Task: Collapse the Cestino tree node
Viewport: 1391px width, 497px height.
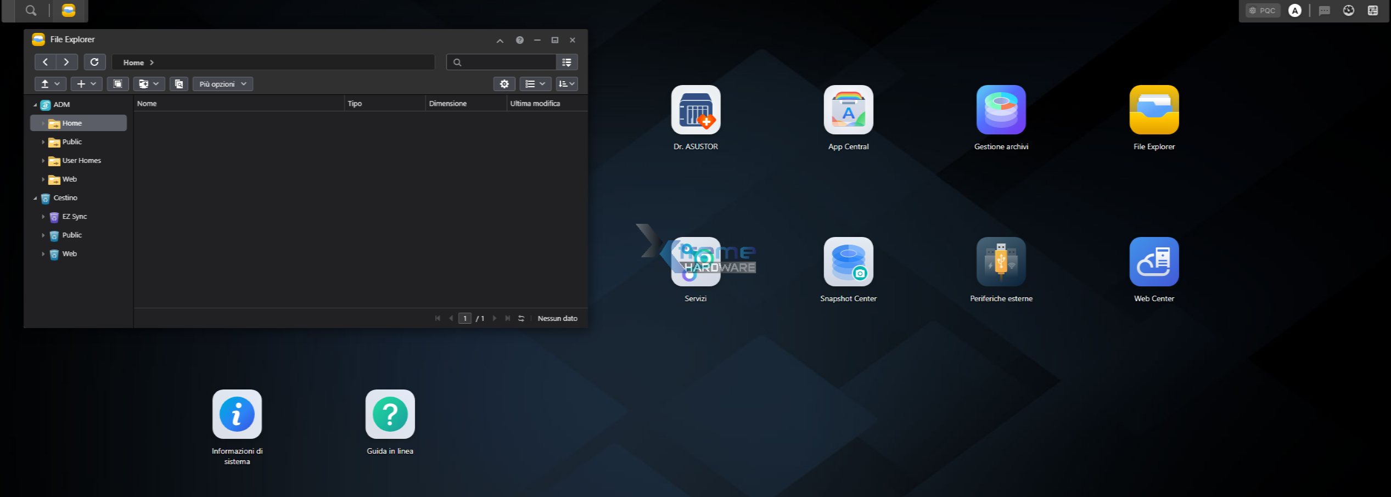Action: [x=35, y=198]
